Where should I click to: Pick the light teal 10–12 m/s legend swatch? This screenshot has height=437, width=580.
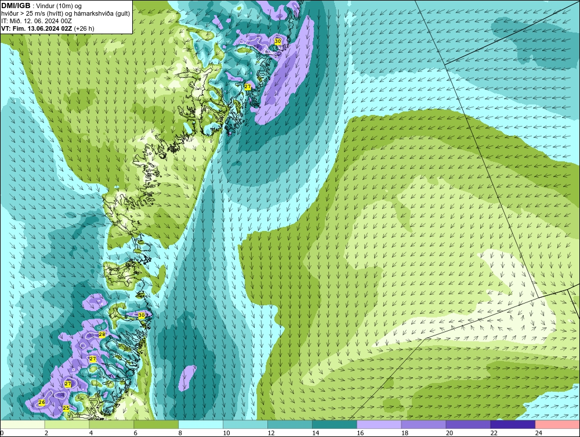pos(245,424)
